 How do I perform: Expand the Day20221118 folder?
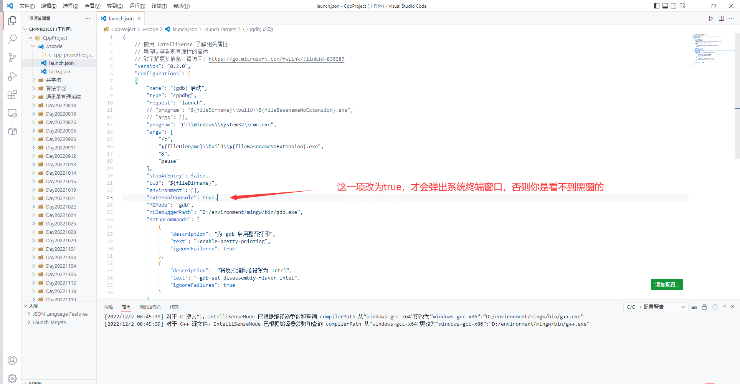point(59,291)
